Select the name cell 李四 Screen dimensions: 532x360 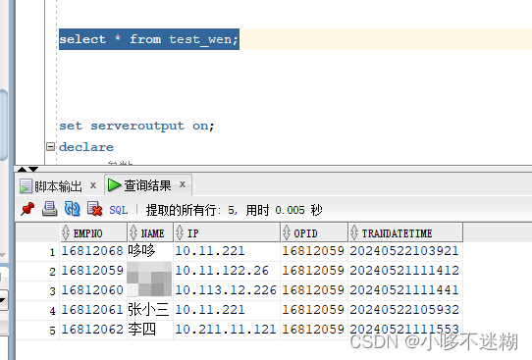[x=150, y=330]
